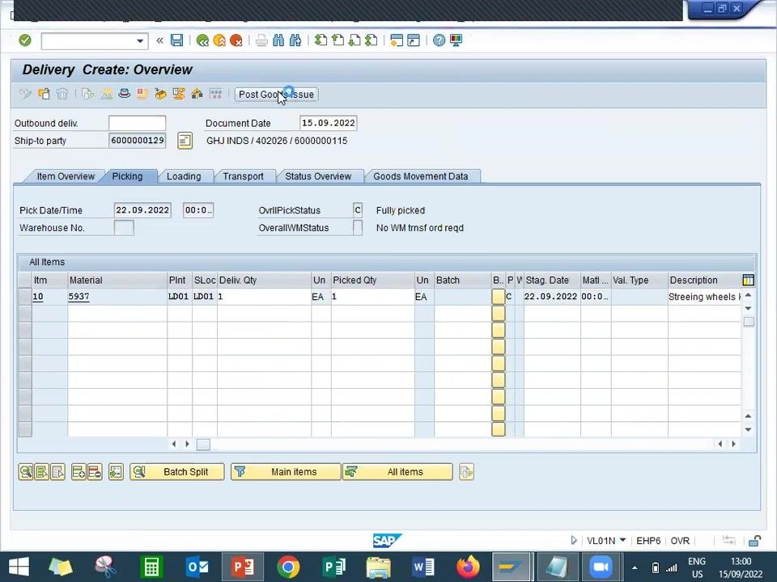Open the Loading tab
The width and height of the screenshot is (777, 582).
tap(184, 176)
